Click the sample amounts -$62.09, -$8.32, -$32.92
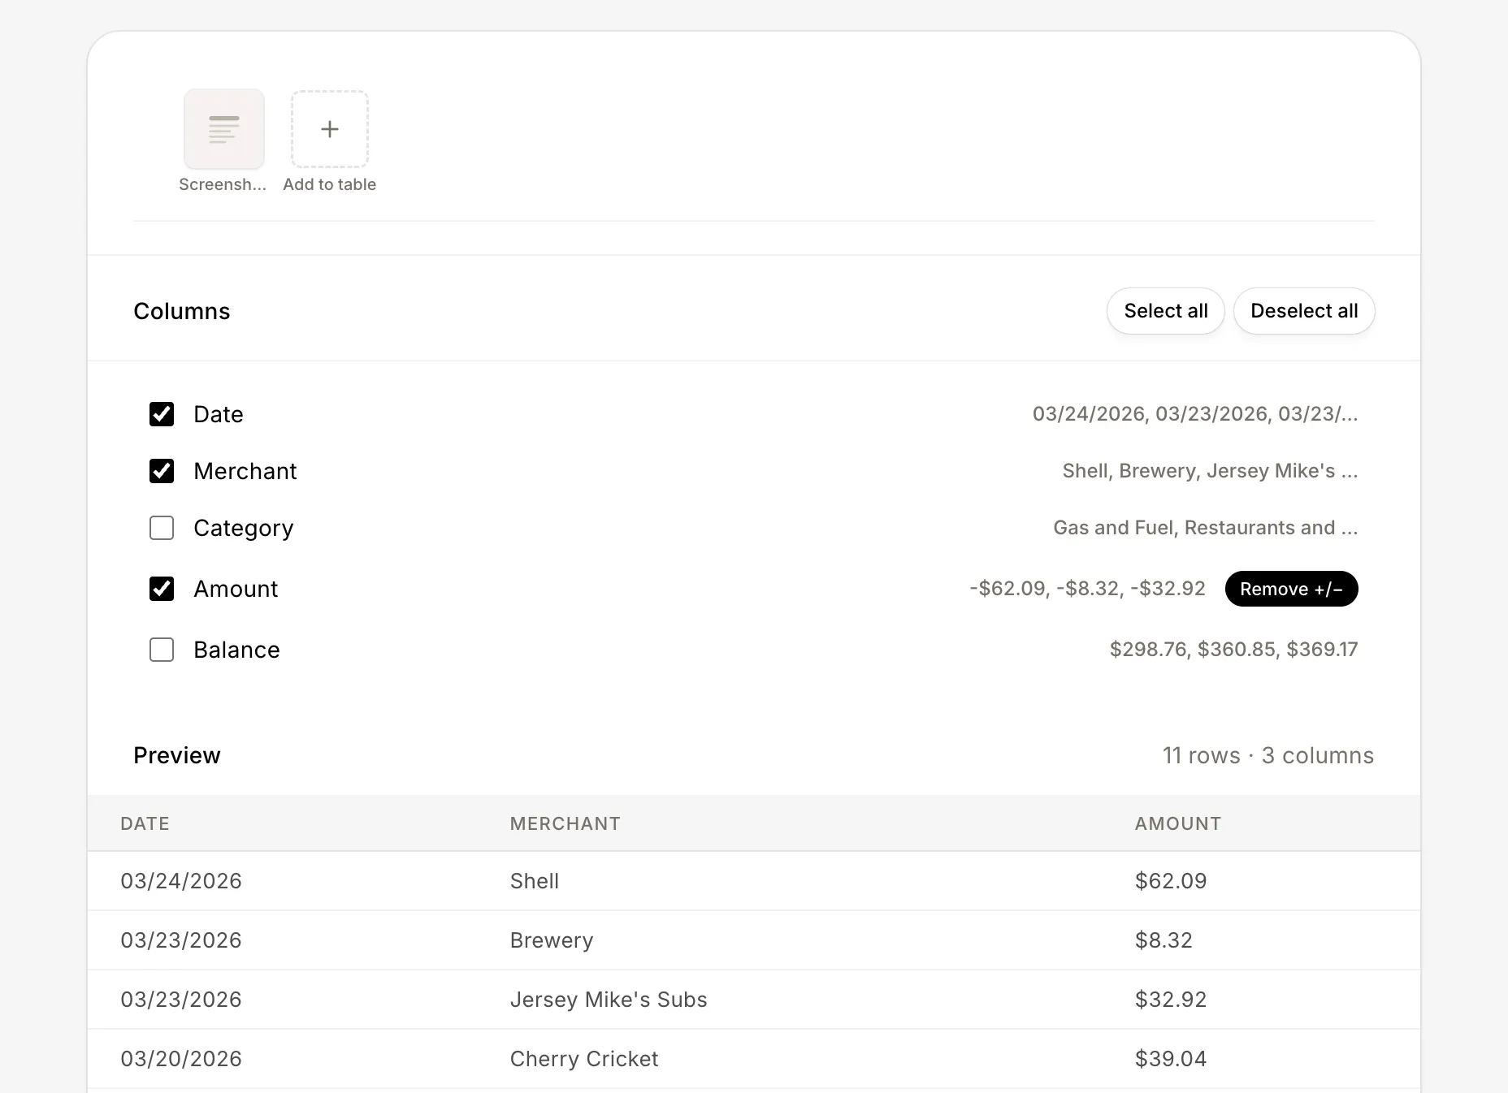The height and width of the screenshot is (1093, 1508). [1087, 589]
